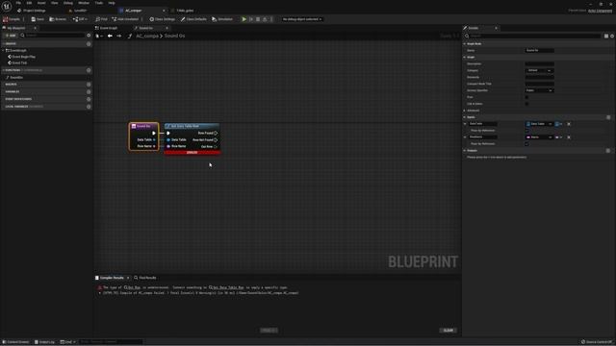Screen dimensions: 616x346
Task: Add new variable with plus icon
Action: (x=89, y=92)
